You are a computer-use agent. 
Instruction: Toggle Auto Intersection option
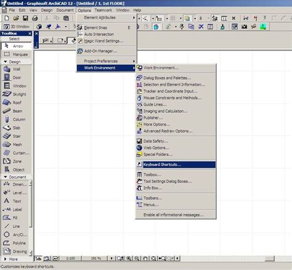pos(107,35)
